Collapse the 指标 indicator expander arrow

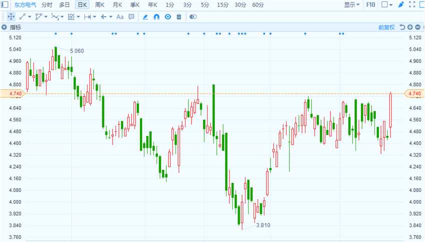(4, 27)
